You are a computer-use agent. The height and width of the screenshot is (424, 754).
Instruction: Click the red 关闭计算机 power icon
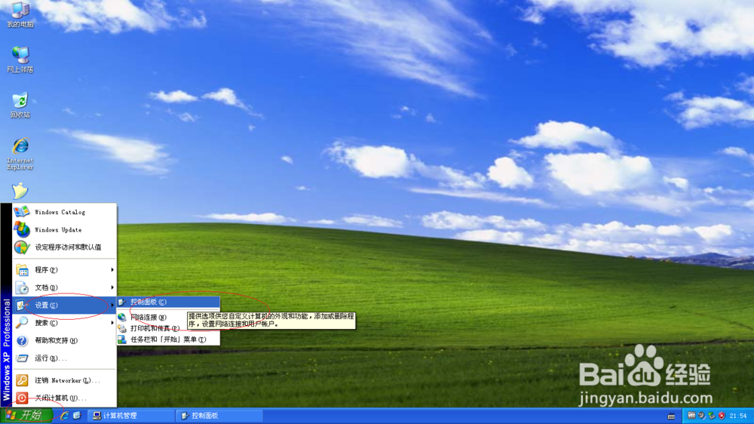[22, 398]
